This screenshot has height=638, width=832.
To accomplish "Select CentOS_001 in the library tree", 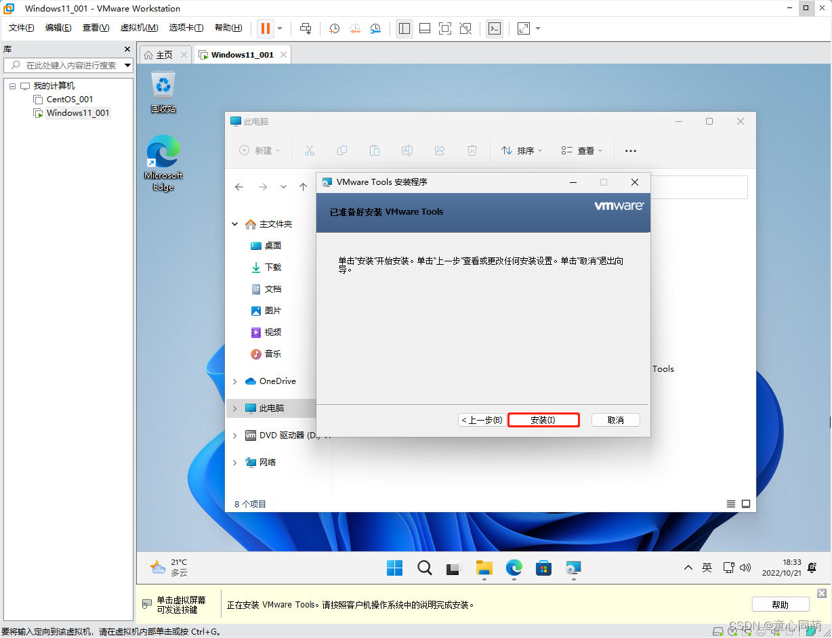I will tap(69, 99).
